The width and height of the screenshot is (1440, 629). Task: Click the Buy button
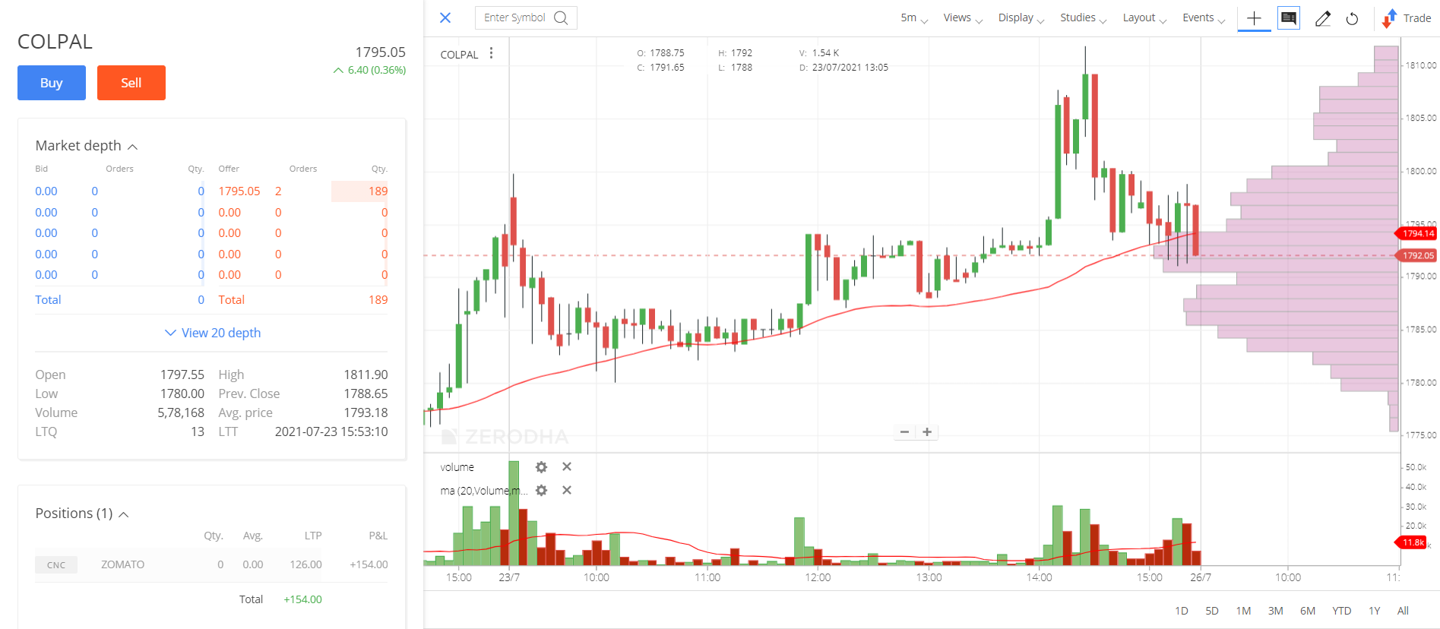coord(52,83)
